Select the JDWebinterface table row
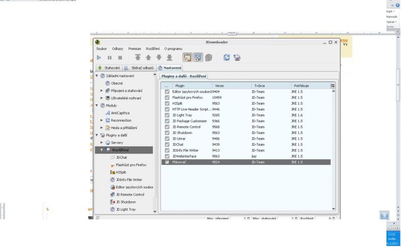 [246, 156]
